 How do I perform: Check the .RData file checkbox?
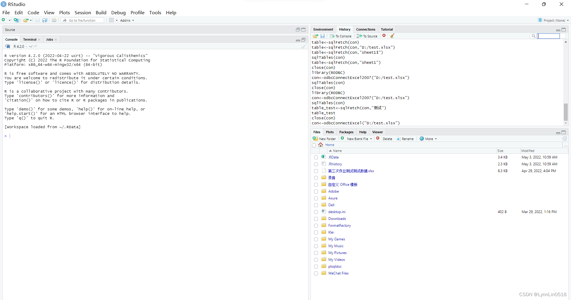316,157
